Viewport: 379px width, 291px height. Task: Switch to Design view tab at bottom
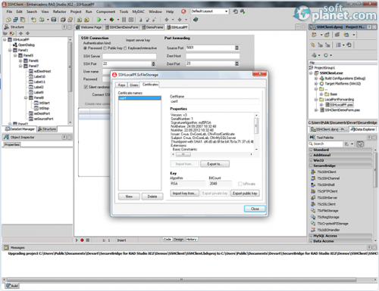pos(178,240)
